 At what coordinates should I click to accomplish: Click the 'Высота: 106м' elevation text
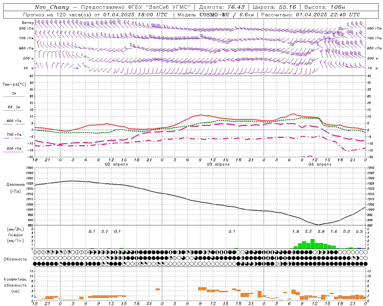click(325, 7)
